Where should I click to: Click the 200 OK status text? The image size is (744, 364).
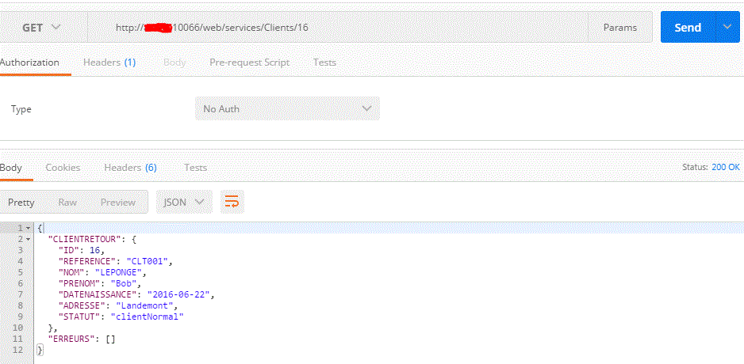tap(726, 167)
